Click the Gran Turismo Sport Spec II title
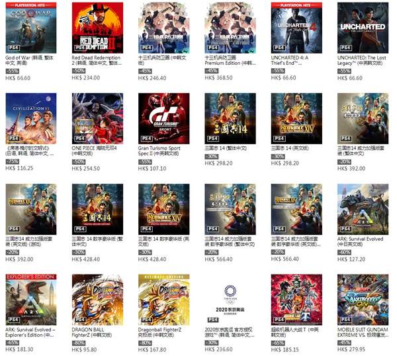This screenshot has width=397, height=356. (159, 151)
